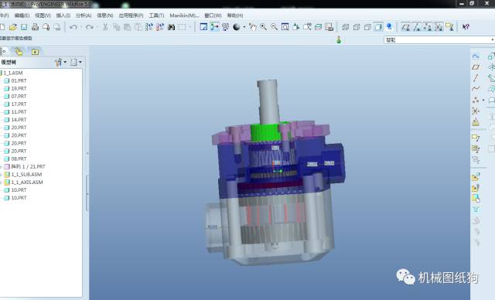This screenshot has width=495, height=300.
Task: Select 1_1_SUB.ASM in model tree
Action: coord(26,174)
